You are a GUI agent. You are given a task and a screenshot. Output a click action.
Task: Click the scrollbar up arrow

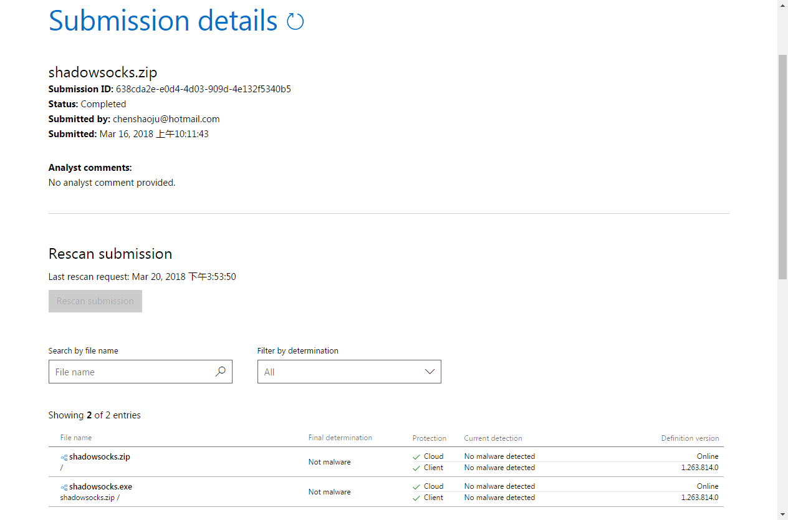(x=783, y=5)
